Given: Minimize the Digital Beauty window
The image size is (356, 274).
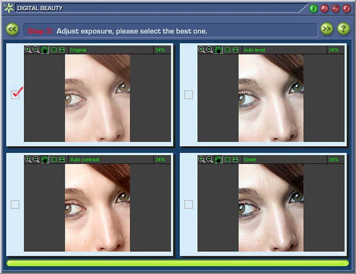Looking at the screenshot, I should tap(325, 9).
